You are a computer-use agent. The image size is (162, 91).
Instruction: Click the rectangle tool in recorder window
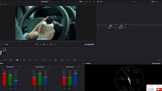(152, 89)
